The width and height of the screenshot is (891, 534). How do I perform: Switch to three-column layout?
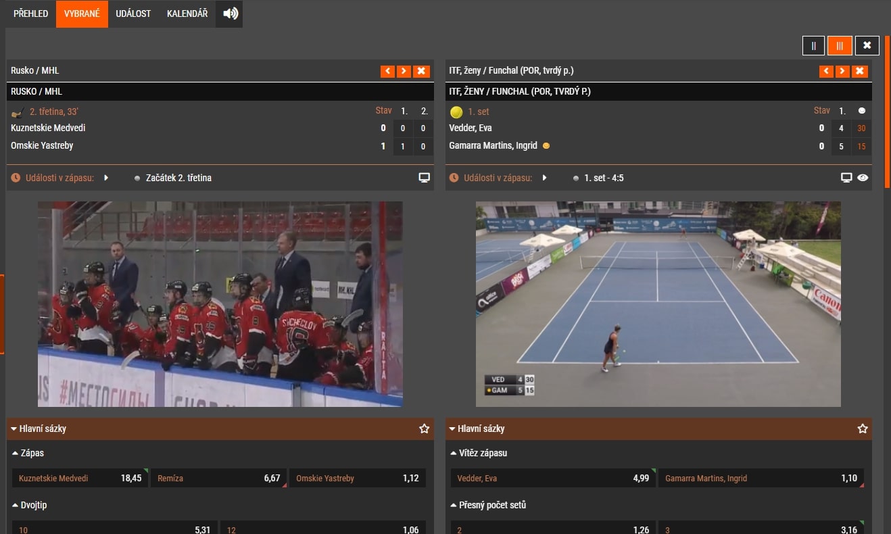840,45
